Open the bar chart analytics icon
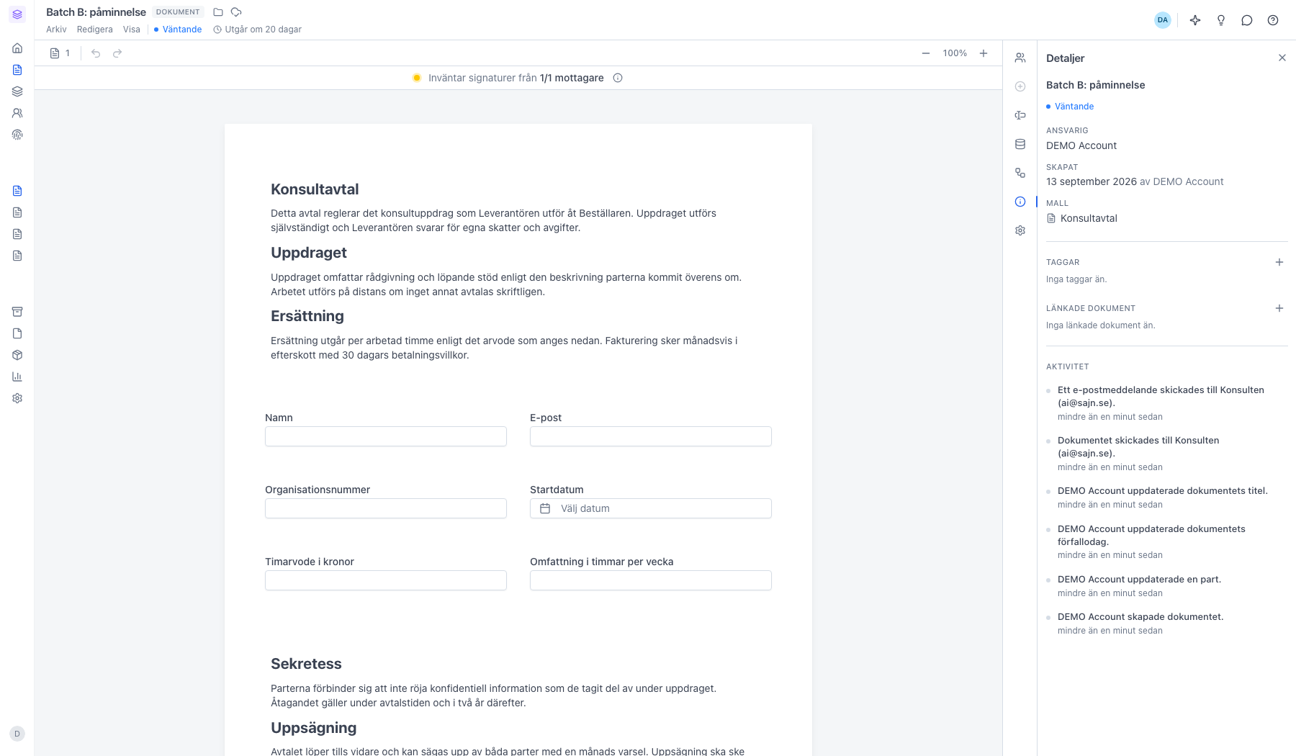1296x756 pixels. tap(17, 377)
